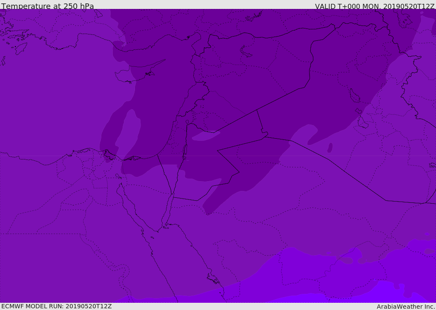
Task: Select the ECMWF MODEL RUN label
Action: tap(56, 306)
